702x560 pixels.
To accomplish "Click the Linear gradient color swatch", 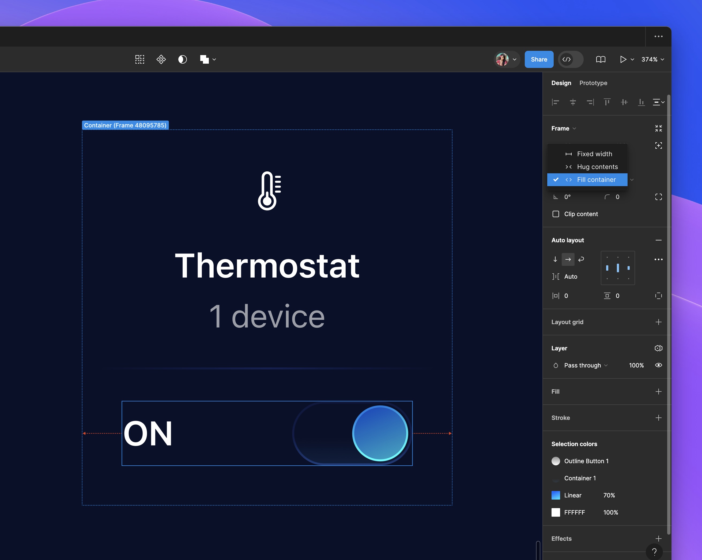I will point(556,495).
